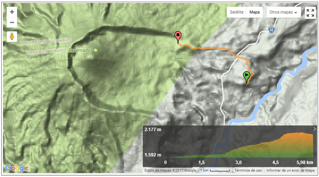Click the Reventador volcano peak icon

96,50
